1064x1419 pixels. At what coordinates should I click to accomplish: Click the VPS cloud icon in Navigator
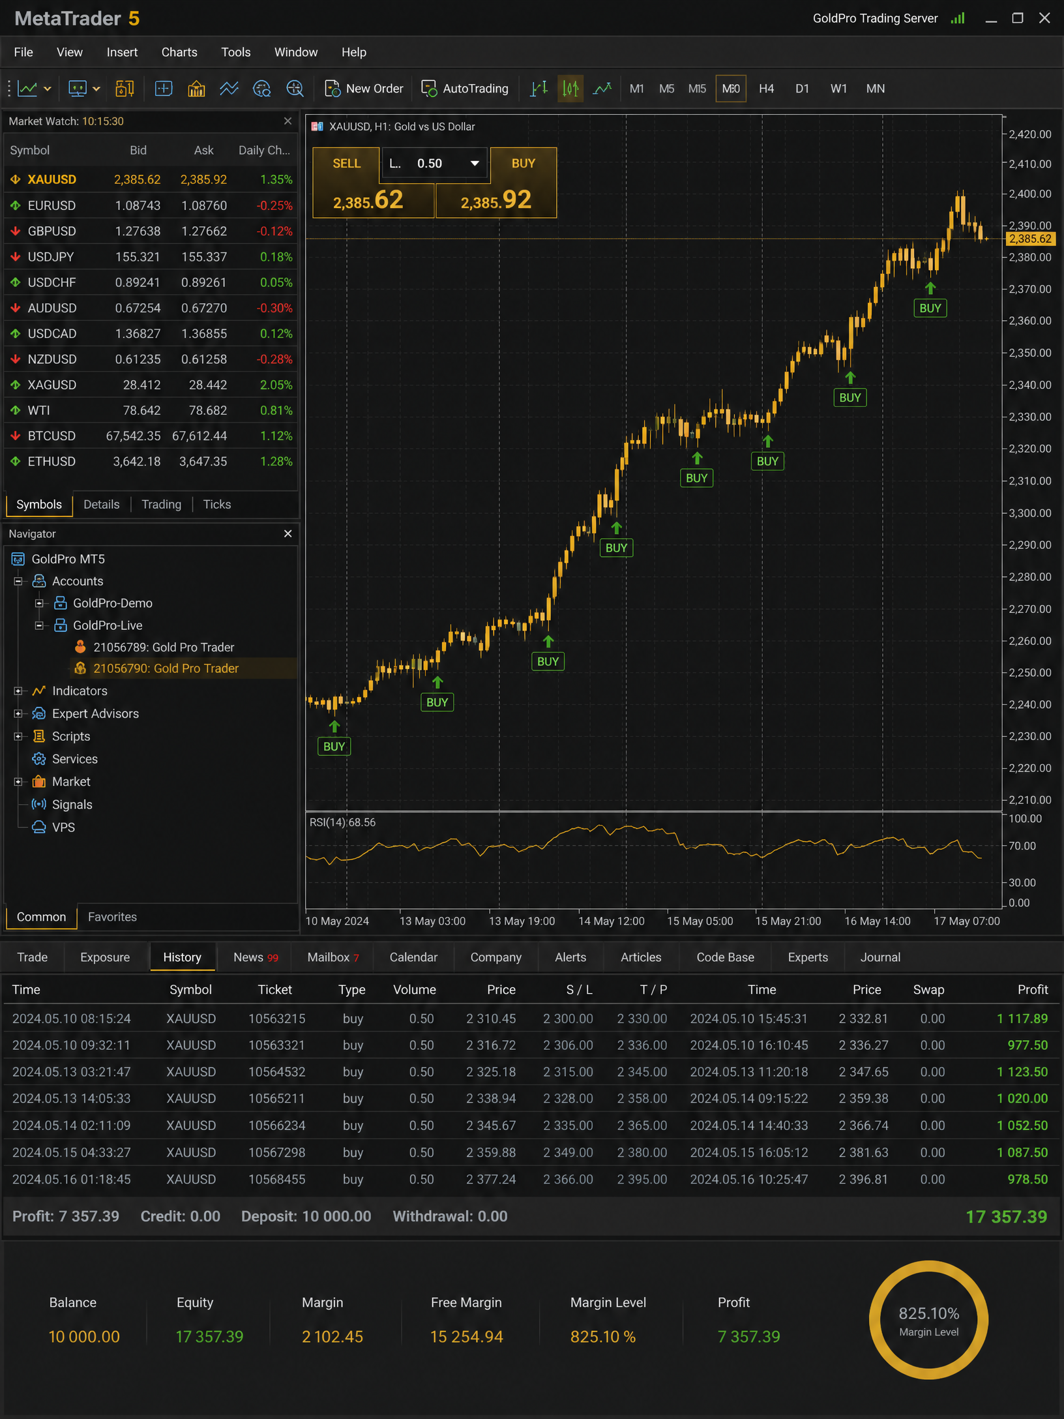click(39, 827)
